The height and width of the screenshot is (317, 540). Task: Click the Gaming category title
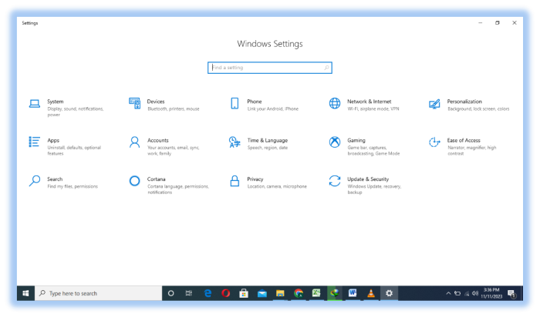coord(356,141)
